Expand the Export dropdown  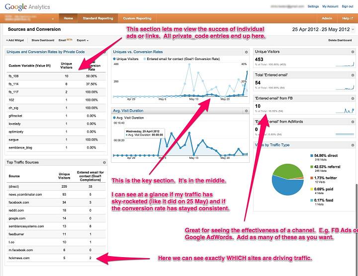click(83, 40)
